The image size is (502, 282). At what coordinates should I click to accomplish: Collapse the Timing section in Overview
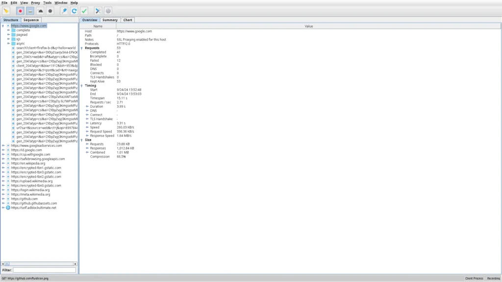click(x=82, y=86)
